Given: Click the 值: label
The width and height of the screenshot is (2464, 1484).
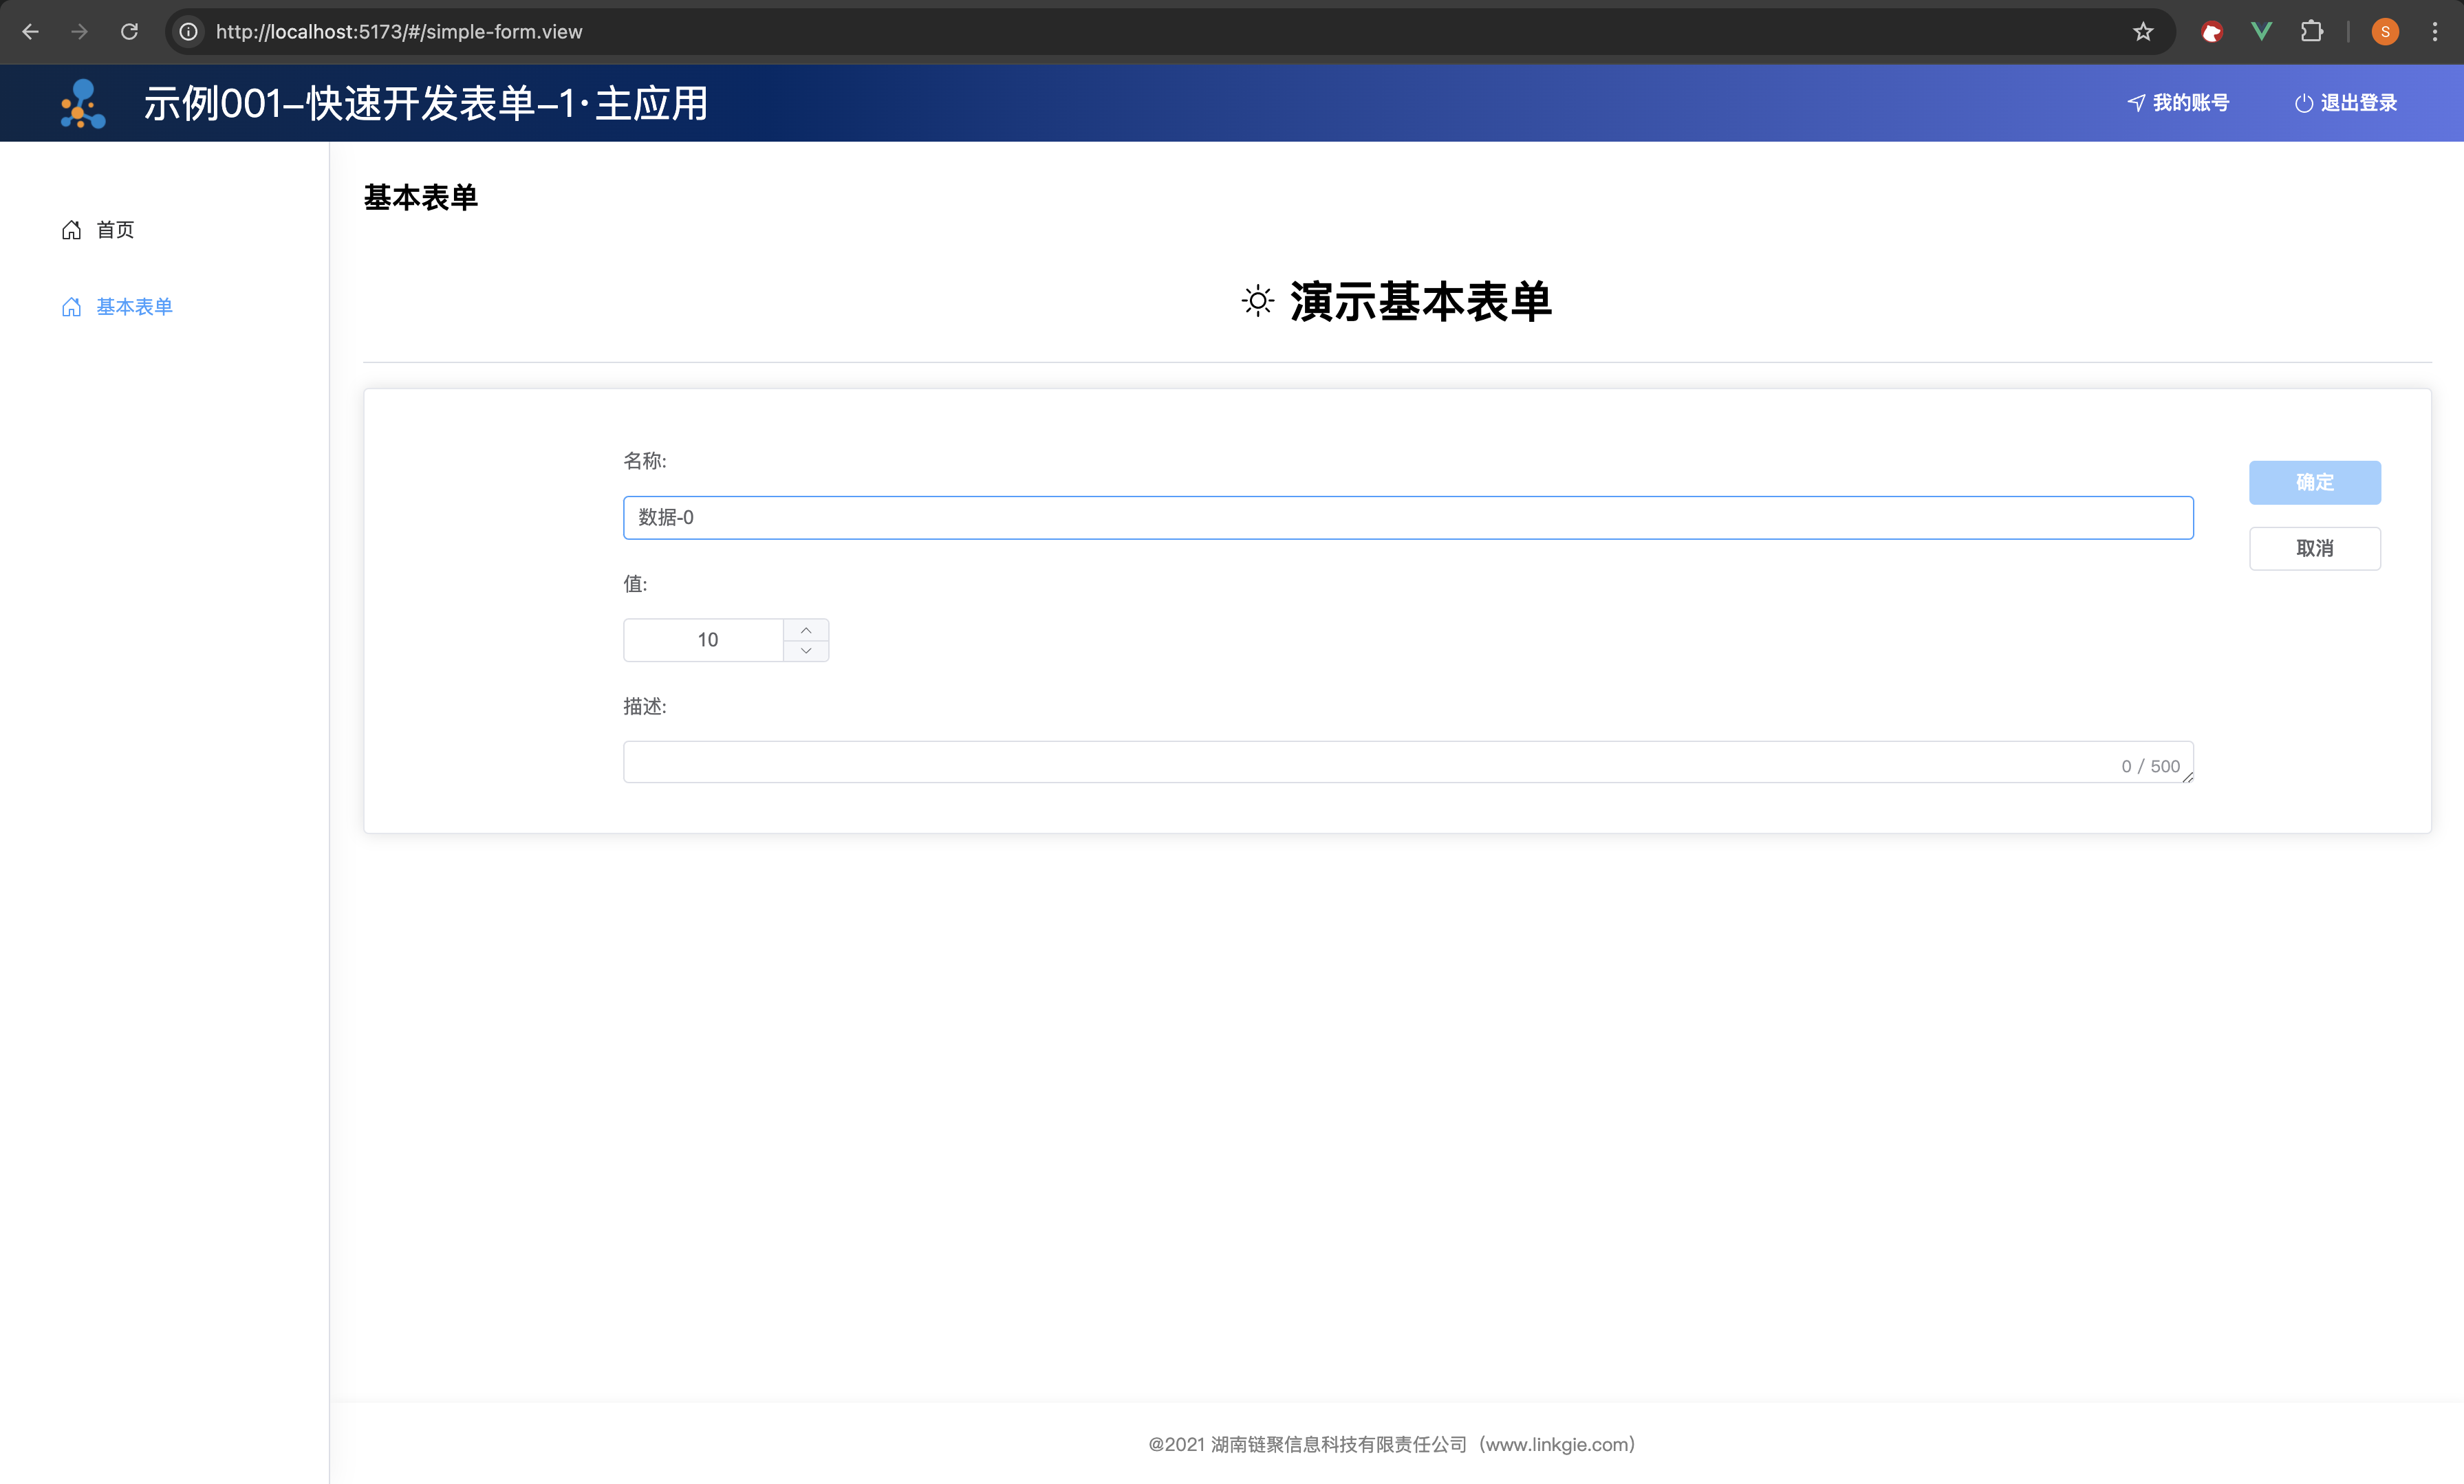Looking at the screenshot, I should 635,584.
